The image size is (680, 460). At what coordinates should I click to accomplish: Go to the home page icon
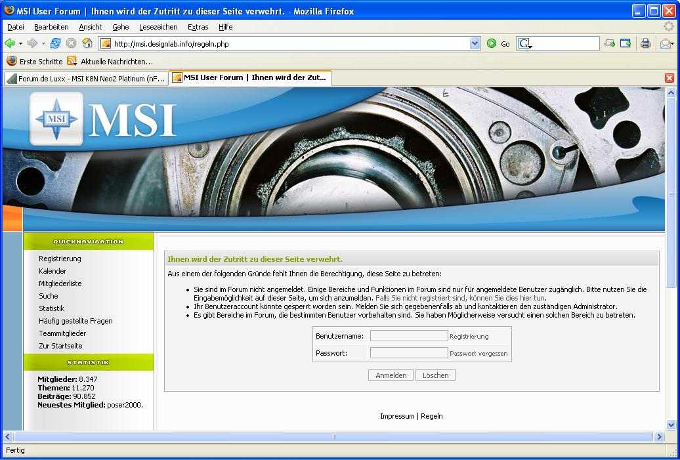(87, 43)
